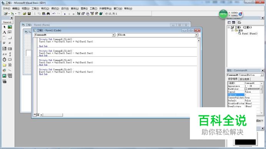Screen dimensions: 266x149
Task: Select the vertical scrollbar control in the toolbox
Action: 10,54
